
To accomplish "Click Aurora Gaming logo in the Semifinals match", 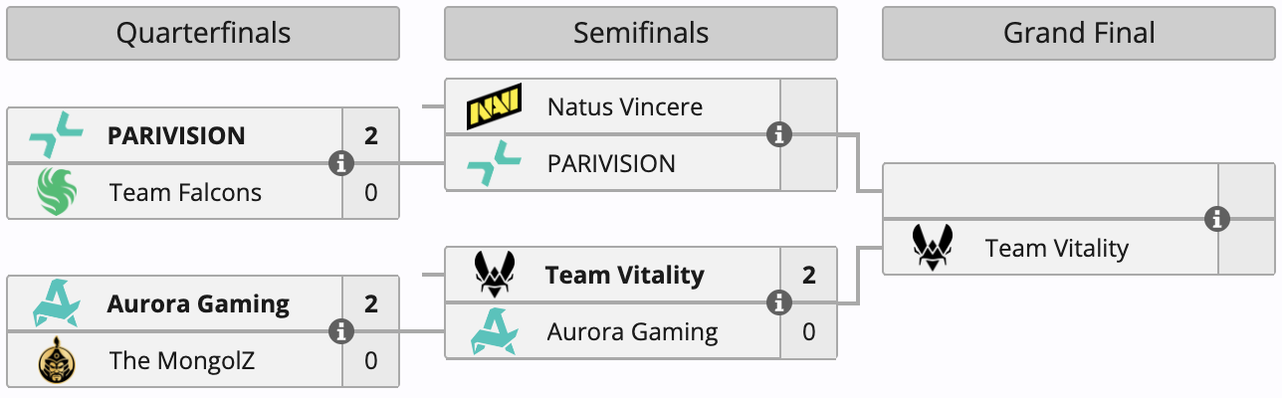I will pyautogui.click(x=495, y=331).
